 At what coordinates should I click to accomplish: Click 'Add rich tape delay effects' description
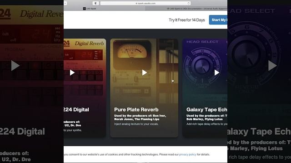coord(207,124)
